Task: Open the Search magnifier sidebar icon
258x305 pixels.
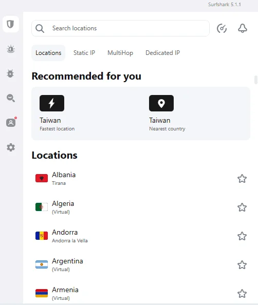Action: [x=11, y=98]
